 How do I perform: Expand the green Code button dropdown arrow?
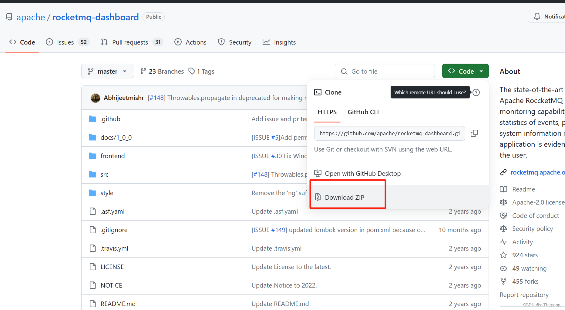[x=481, y=71]
